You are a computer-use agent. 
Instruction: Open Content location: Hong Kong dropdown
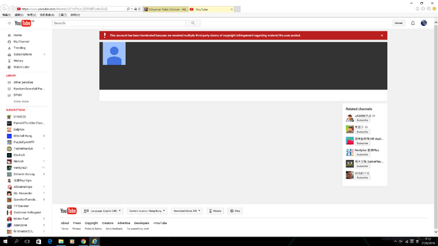tap(147, 211)
